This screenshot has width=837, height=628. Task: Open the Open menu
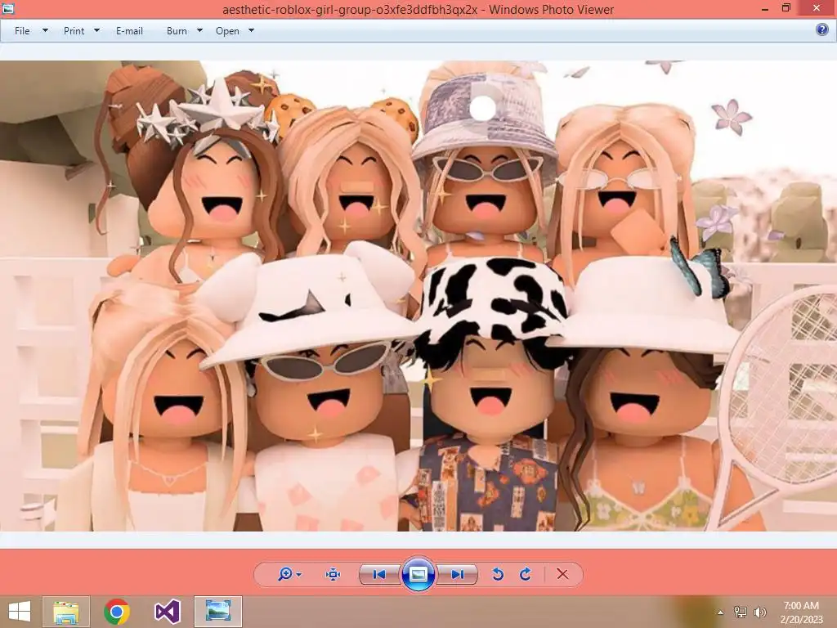[227, 31]
